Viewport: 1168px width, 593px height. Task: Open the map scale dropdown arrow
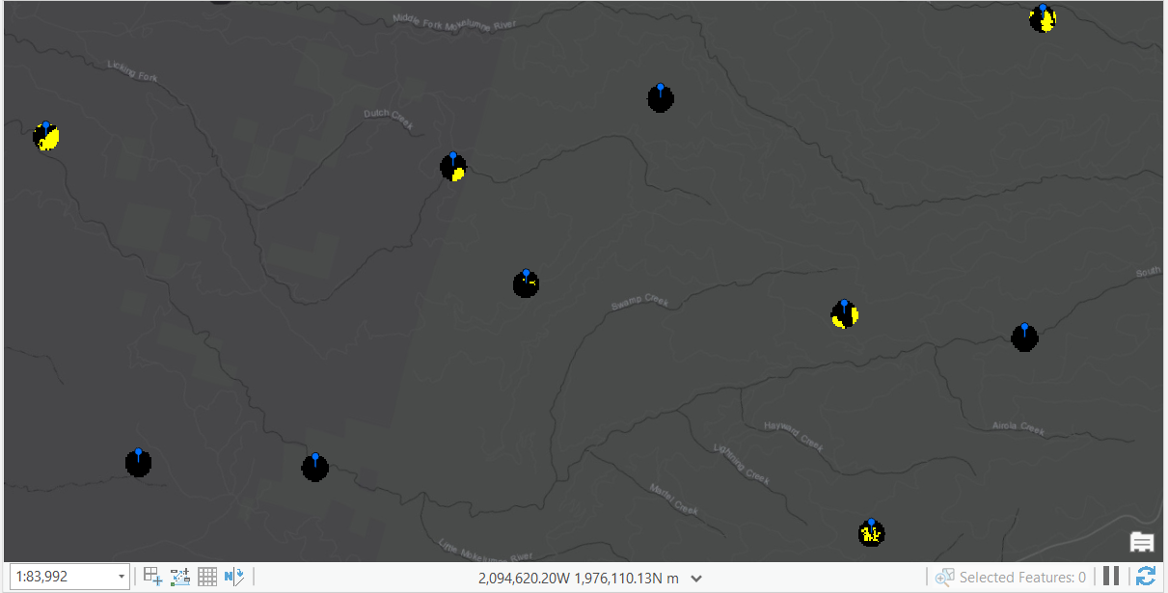pyautogui.click(x=122, y=578)
